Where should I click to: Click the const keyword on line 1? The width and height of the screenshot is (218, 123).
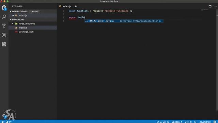pyautogui.click(x=72, y=11)
